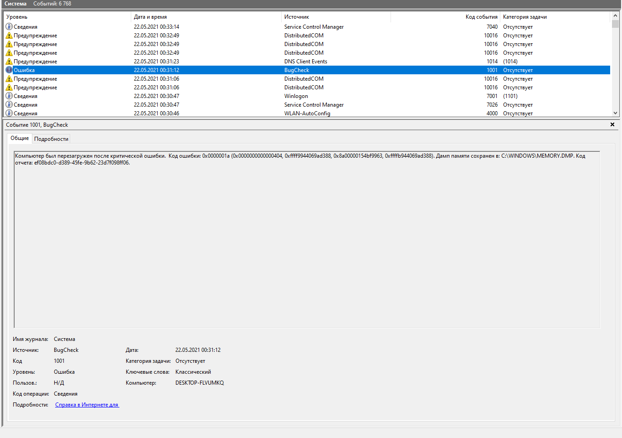
Task: Select event dated 22.05.2021 00:30:46
Action: pos(156,113)
